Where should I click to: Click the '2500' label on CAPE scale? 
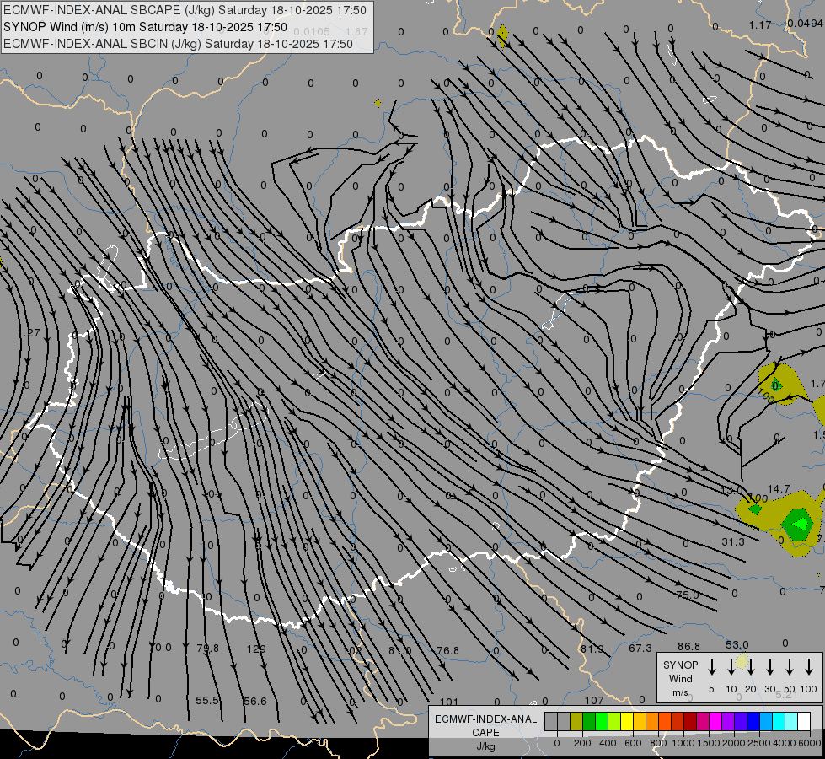coord(759,743)
